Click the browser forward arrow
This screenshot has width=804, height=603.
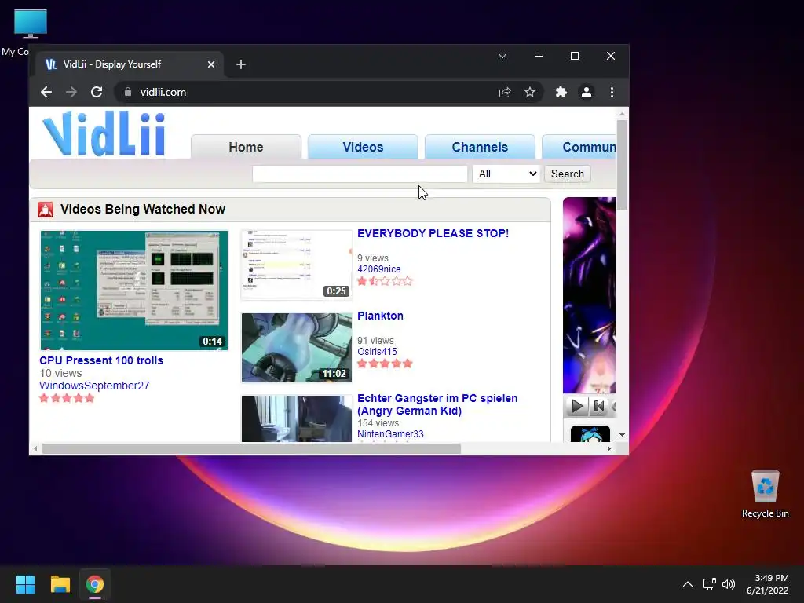click(71, 93)
